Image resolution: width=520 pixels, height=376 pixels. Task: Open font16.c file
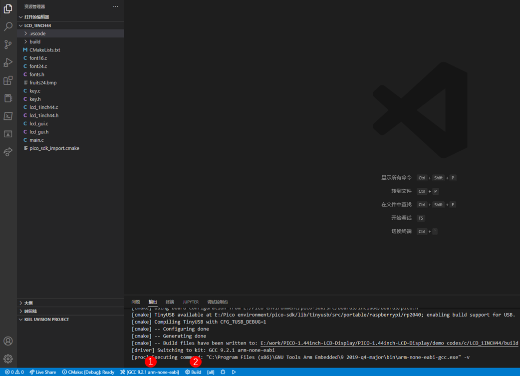[71, 58]
